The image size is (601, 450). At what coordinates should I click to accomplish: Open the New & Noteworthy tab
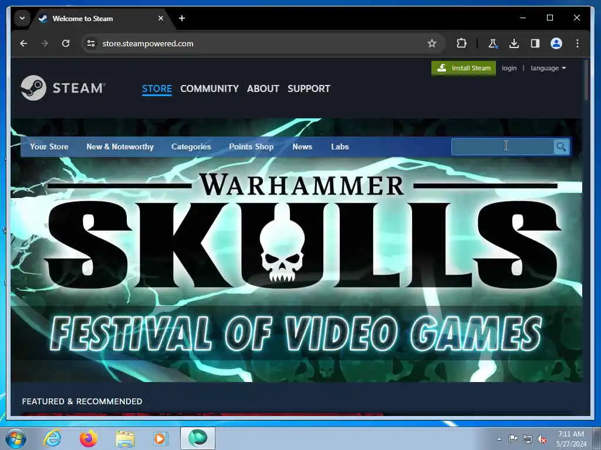point(120,147)
